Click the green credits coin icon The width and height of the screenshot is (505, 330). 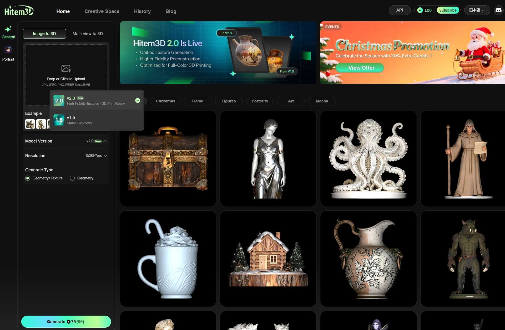(420, 10)
